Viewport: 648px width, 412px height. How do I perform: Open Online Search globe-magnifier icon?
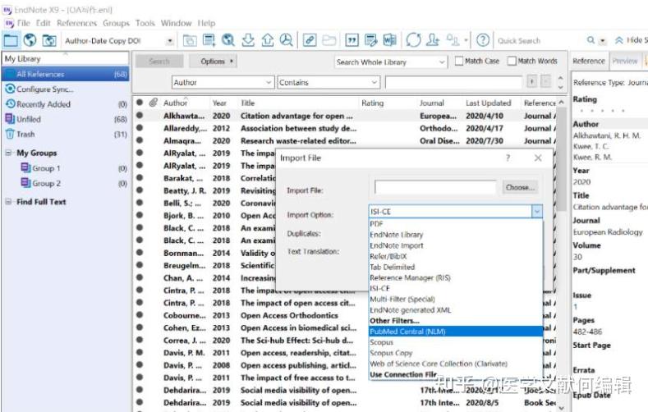point(228,40)
